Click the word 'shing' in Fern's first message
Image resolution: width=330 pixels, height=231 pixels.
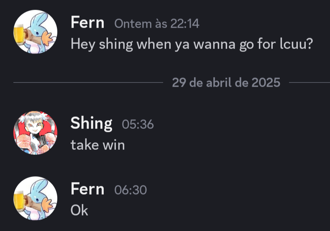[x=116, y=44]
